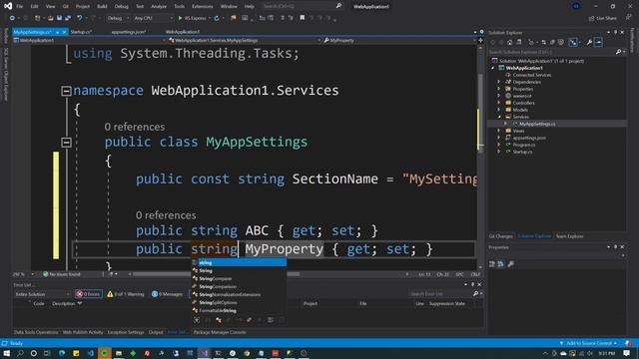
Task: Switch to the Startup.cs tab
Action: (x=81, y=32)
